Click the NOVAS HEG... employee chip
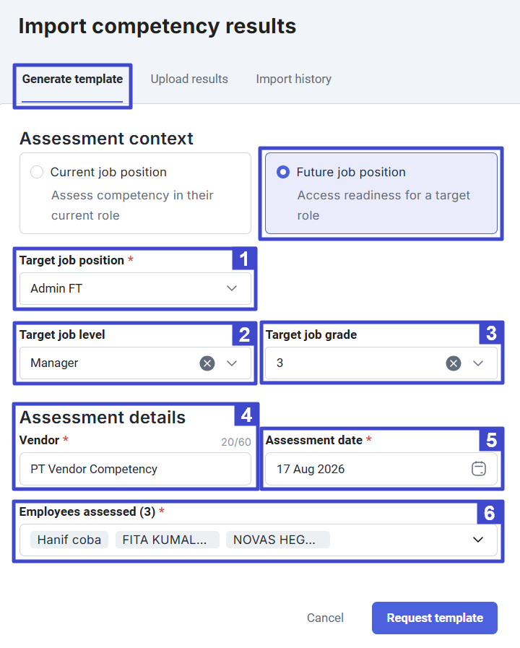The width and height of the screenshot is (520, 648). (x=278, y=540)
